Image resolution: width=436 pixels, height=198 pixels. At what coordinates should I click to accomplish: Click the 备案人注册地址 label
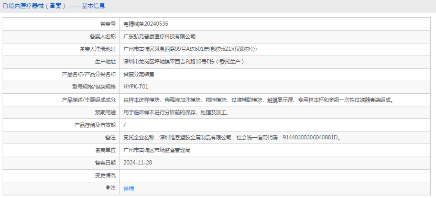(x=97, y=49)
